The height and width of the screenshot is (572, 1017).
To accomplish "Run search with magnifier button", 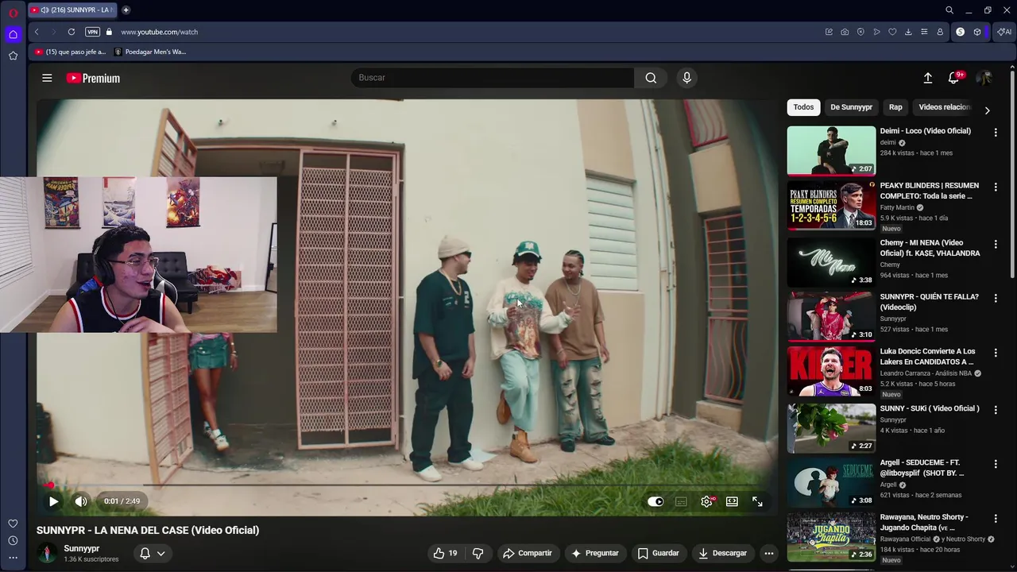I will pos(651,78).
